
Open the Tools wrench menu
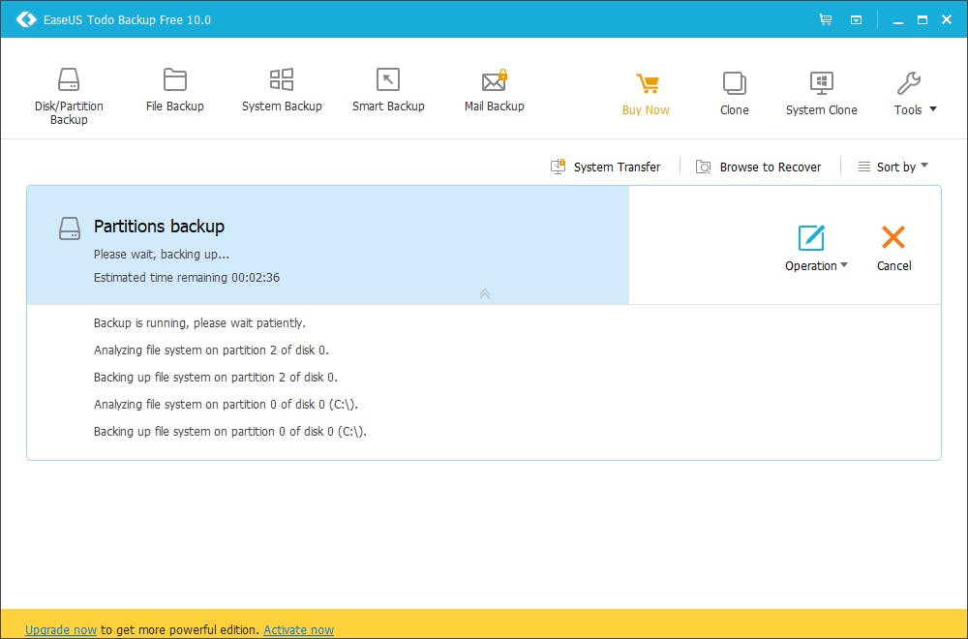[915, 94]
